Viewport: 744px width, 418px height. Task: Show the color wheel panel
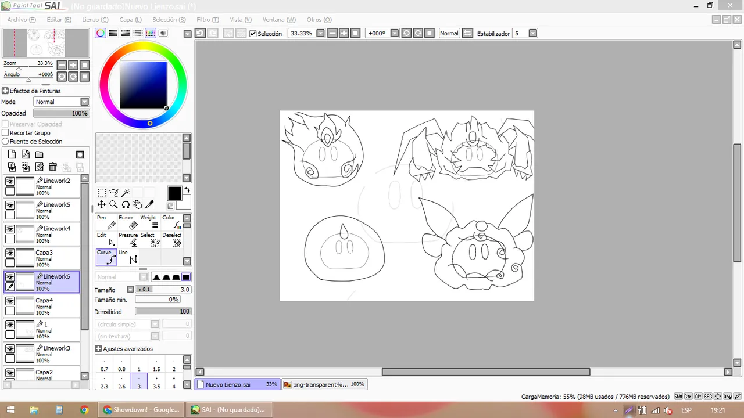(101, 33)
